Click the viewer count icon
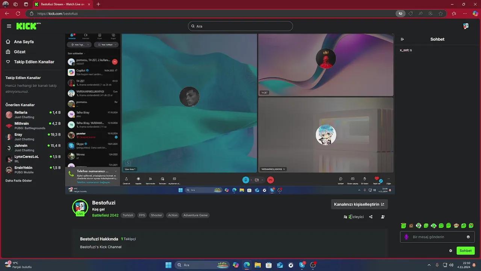 point(345,217)
